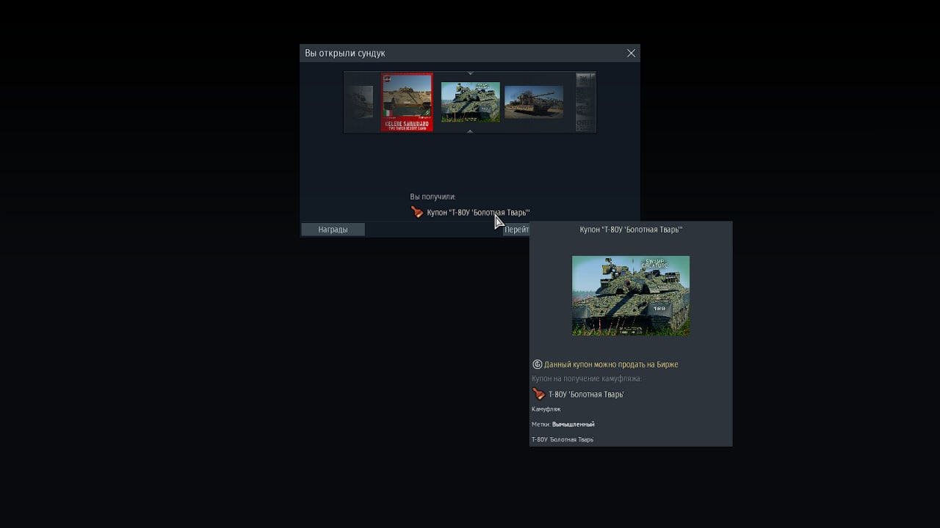Click the Вы открыли сундук title
Viewport: 940px width, 528px height.
click(345, 53)
